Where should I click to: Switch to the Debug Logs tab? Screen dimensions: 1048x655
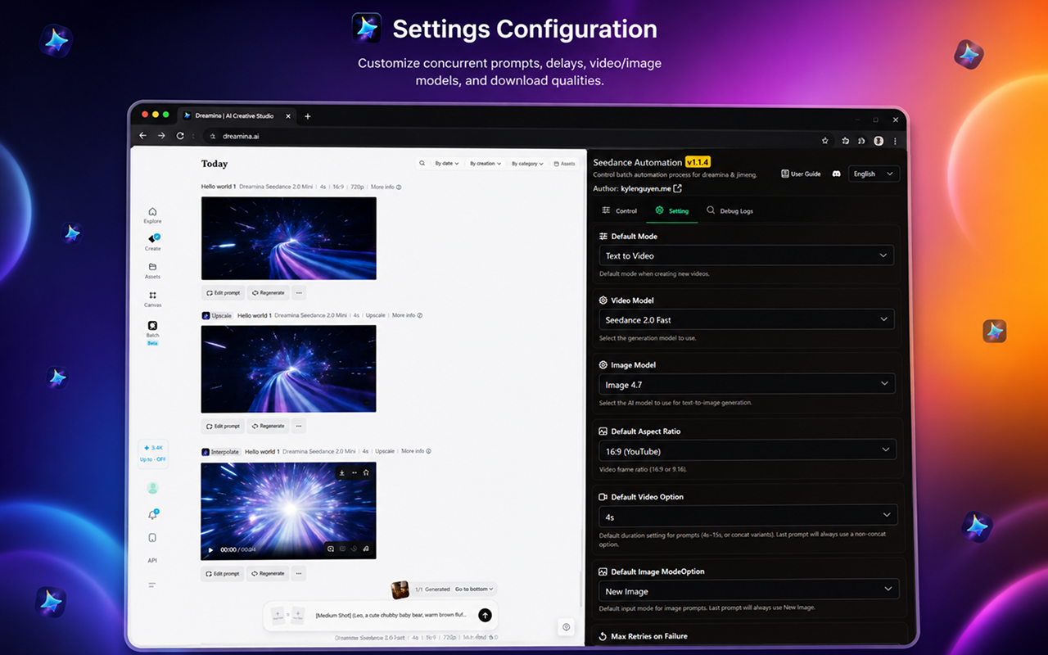(x=730, y=210)
